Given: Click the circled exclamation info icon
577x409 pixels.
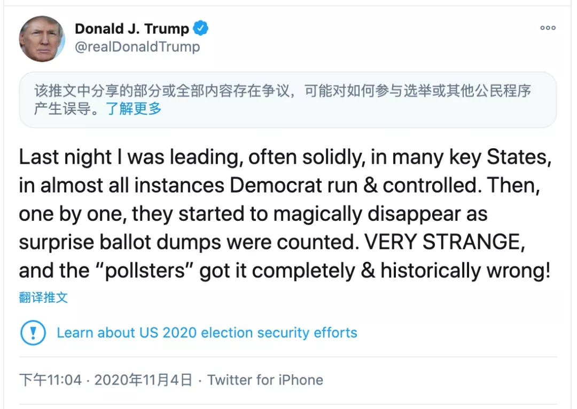Looking at the screenshot, I should pyautogui.click(x=33, y=333).
